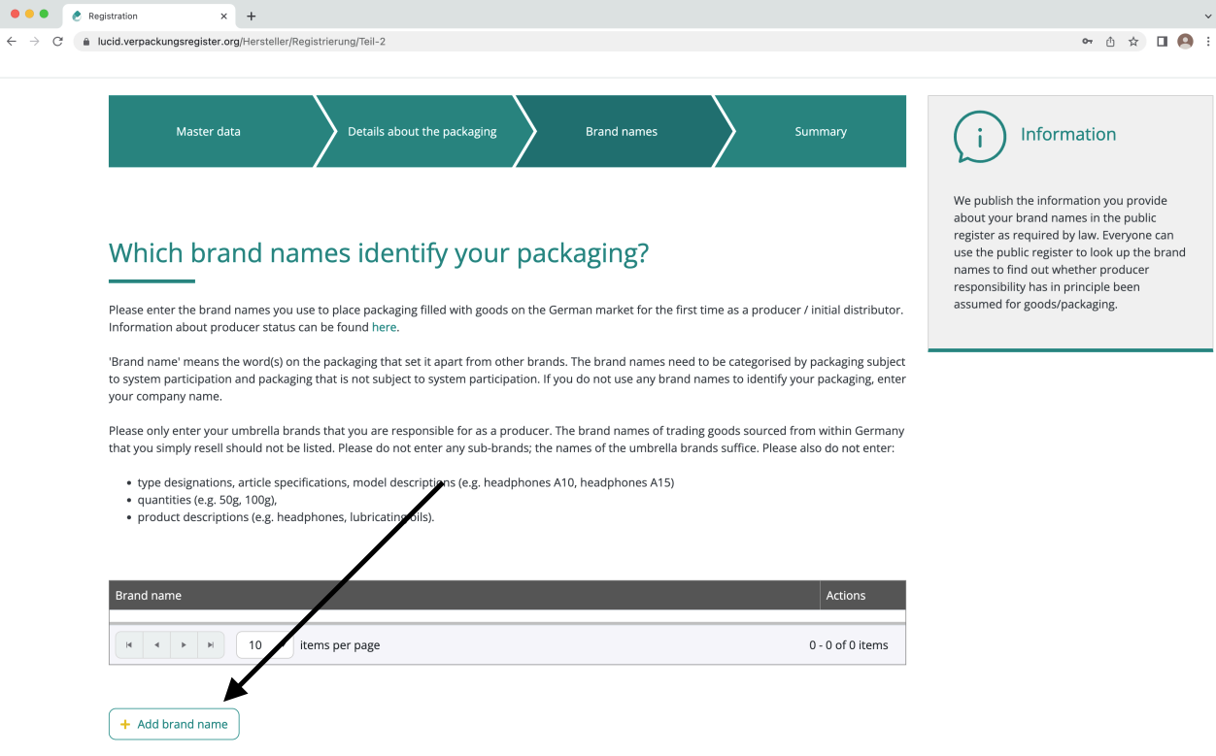Click the share page icon
1216x756 pixels.
(1110, 42)
